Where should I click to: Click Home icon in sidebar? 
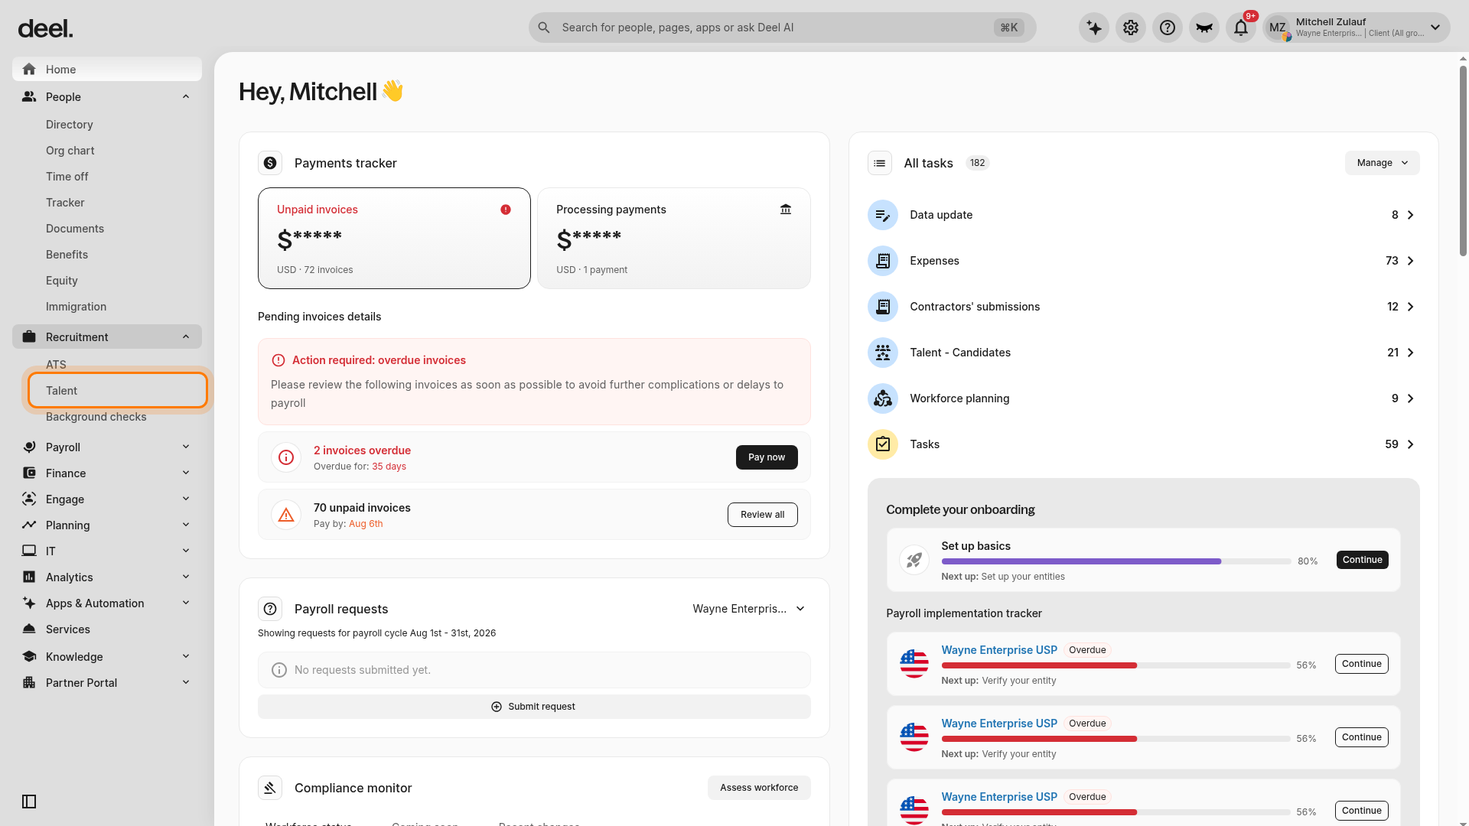pyautogui.click(x=29, y=70)
